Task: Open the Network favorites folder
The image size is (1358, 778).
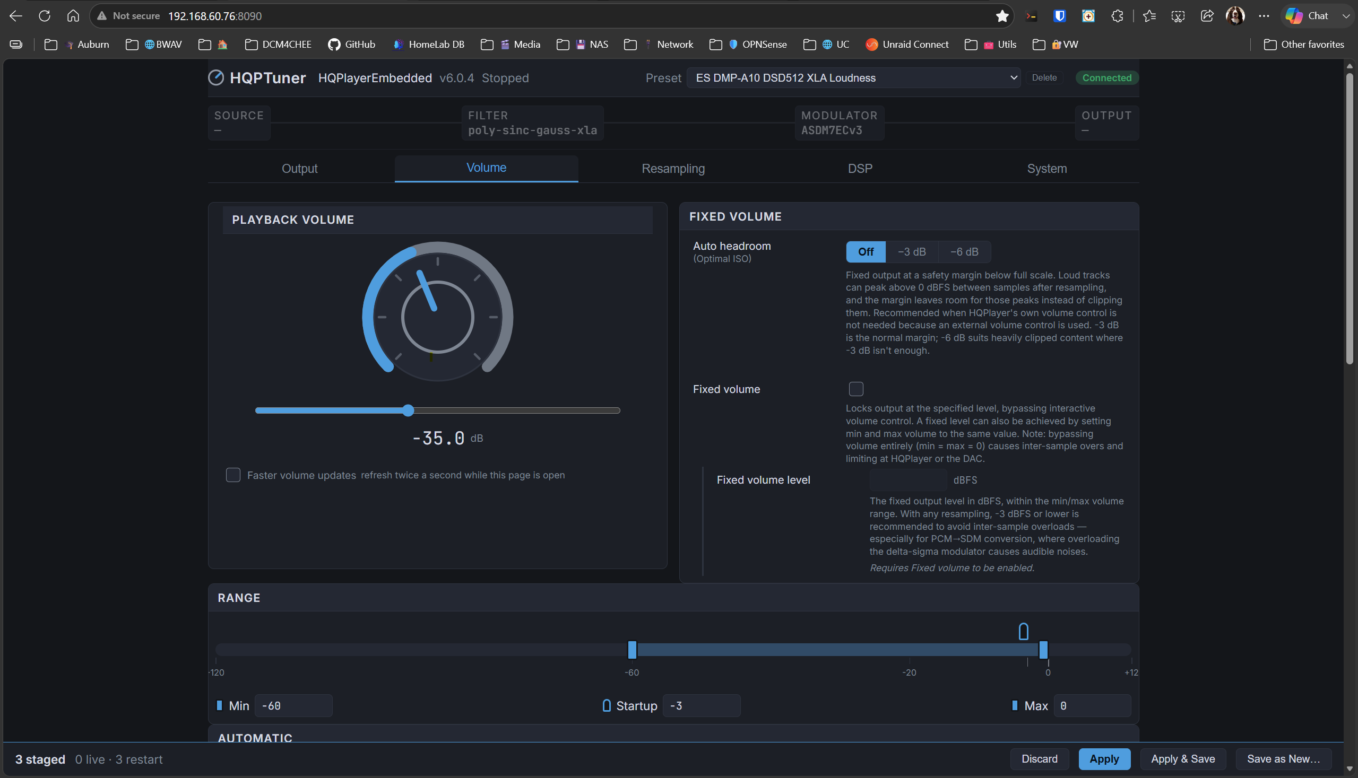Action: (x=659, y=45)
